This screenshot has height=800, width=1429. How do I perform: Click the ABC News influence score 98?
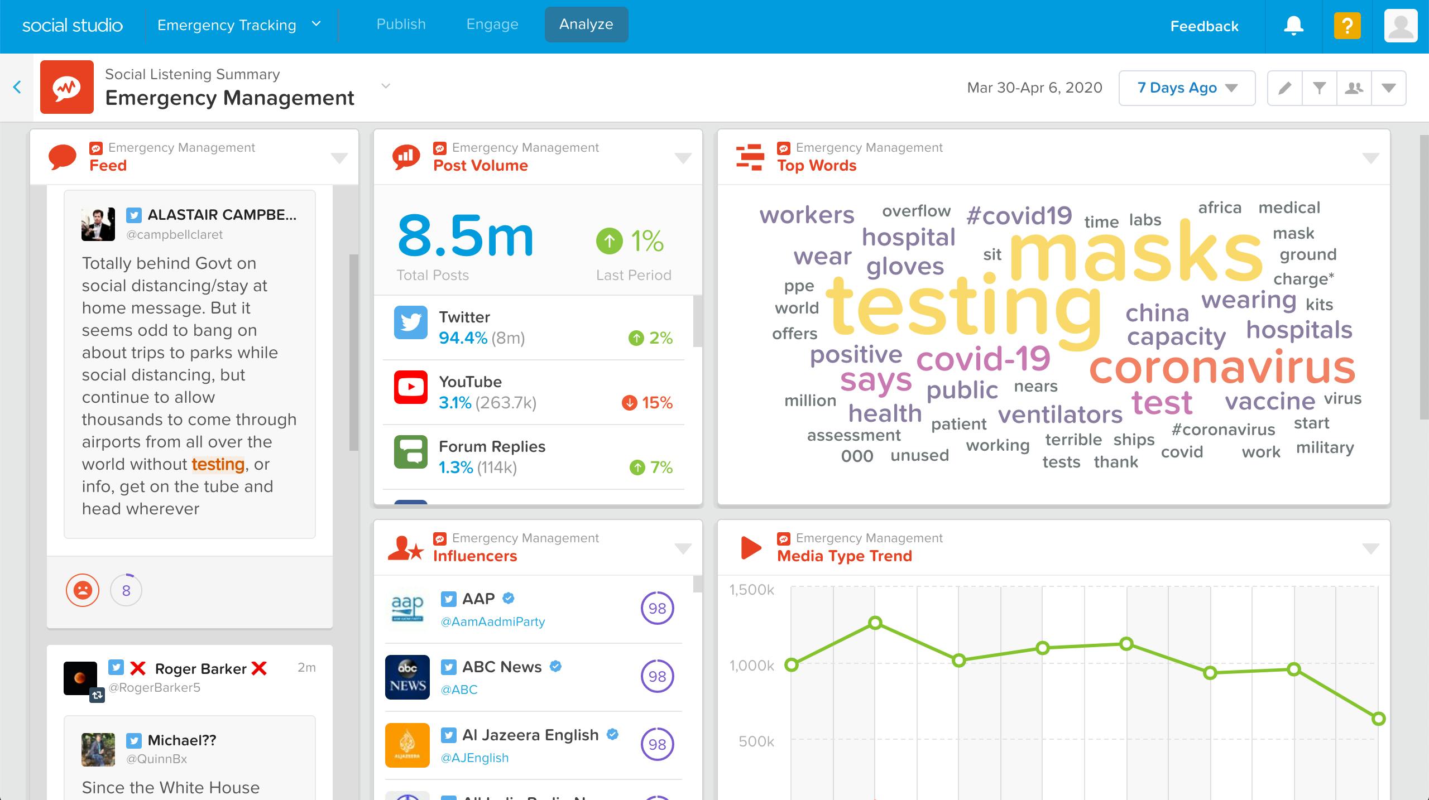pyautogui.click(x=658, y=676)
